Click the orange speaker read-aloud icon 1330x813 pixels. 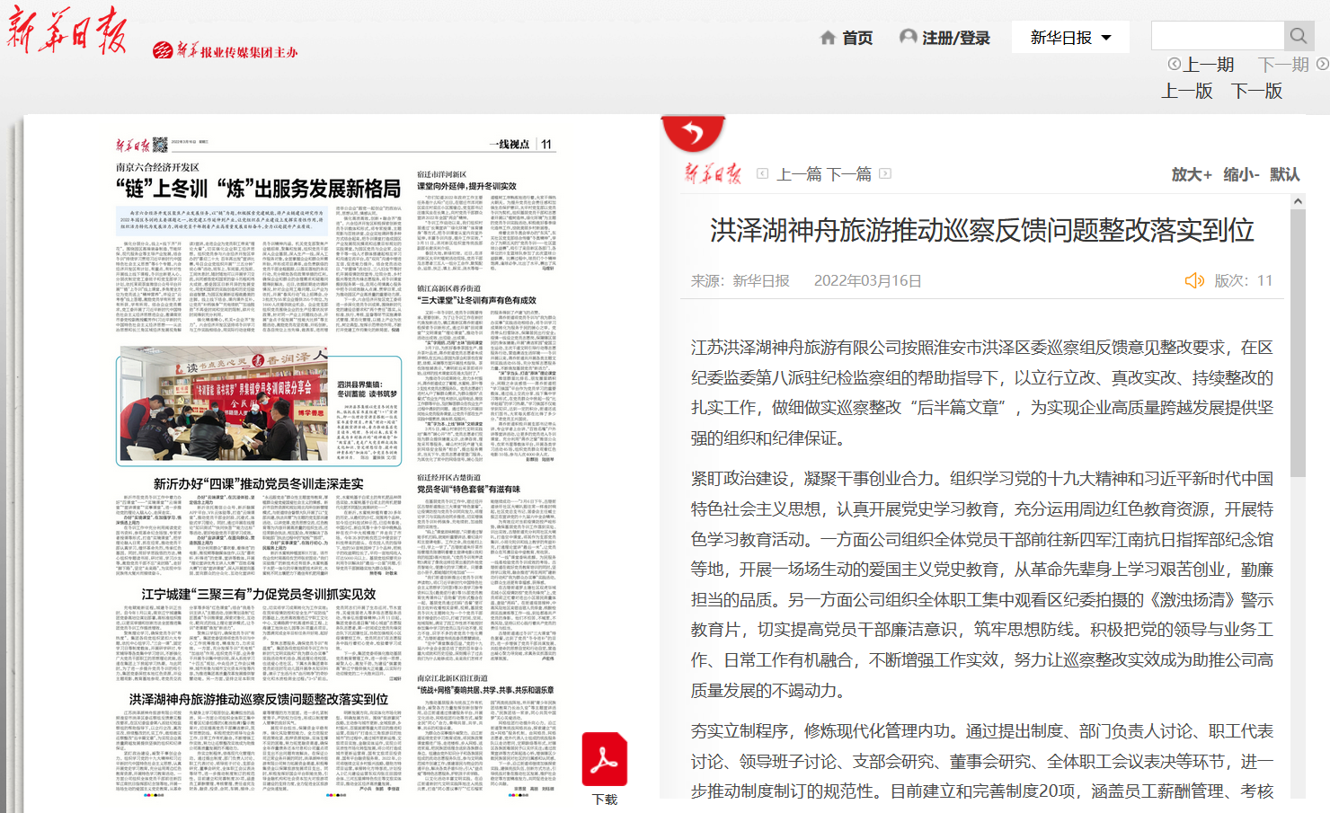(1194, 281)
